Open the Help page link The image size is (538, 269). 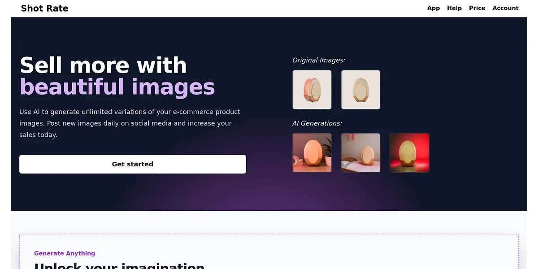click(454, 8)
